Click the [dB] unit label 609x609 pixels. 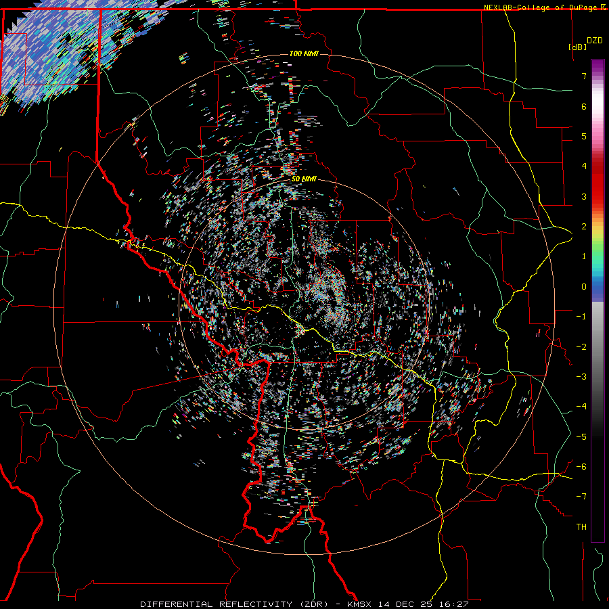(x=578, y=47)
